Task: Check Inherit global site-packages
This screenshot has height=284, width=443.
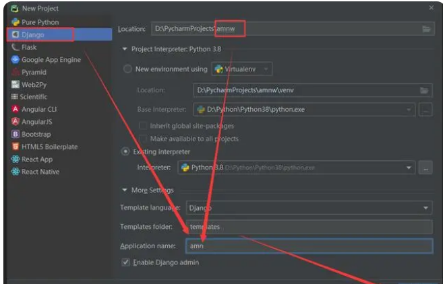Action: pyautogui.click(x=143, y=126)
